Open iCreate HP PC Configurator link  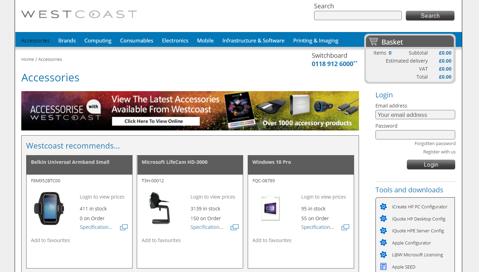click(x=420, y=207)
